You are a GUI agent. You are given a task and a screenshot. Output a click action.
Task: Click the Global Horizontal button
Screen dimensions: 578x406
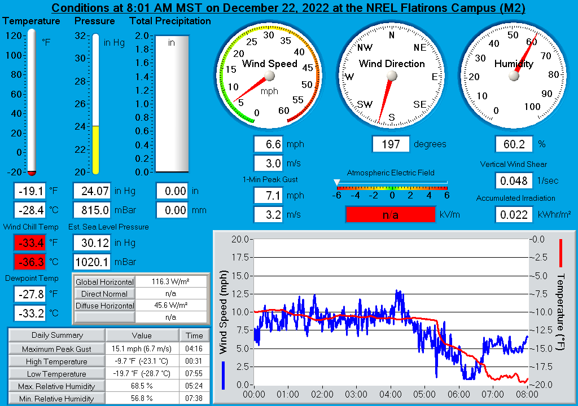(104, 282)
